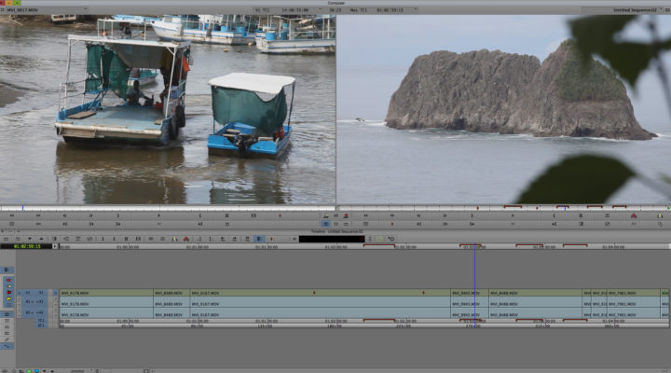Click the green icon in bottom timeline bar
The width and height of the screenshot is (671, 373).
[29, 371]
